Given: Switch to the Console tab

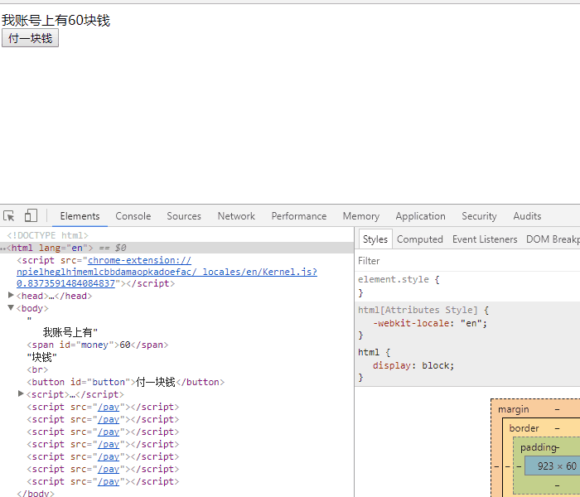Looking at the screenshot, I should [x=133, y=216].
